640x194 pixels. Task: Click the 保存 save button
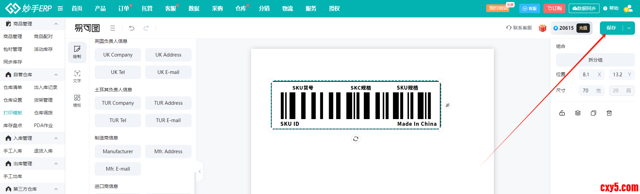[611, 28]
